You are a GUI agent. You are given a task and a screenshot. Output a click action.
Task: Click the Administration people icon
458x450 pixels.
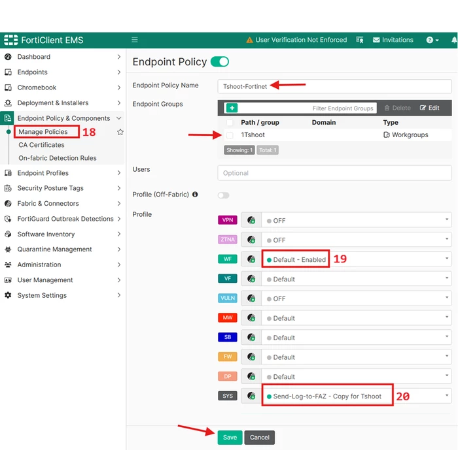click(x=8, y=265)
